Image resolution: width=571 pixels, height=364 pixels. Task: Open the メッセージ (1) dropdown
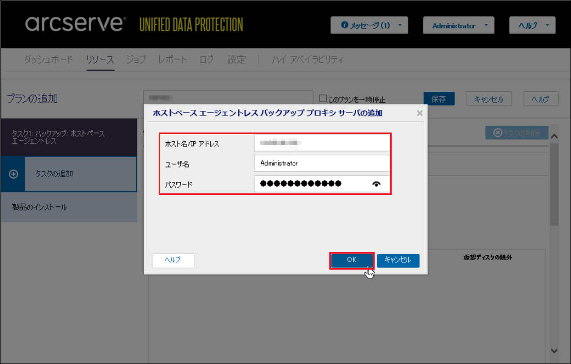click(x=370, y=25)
